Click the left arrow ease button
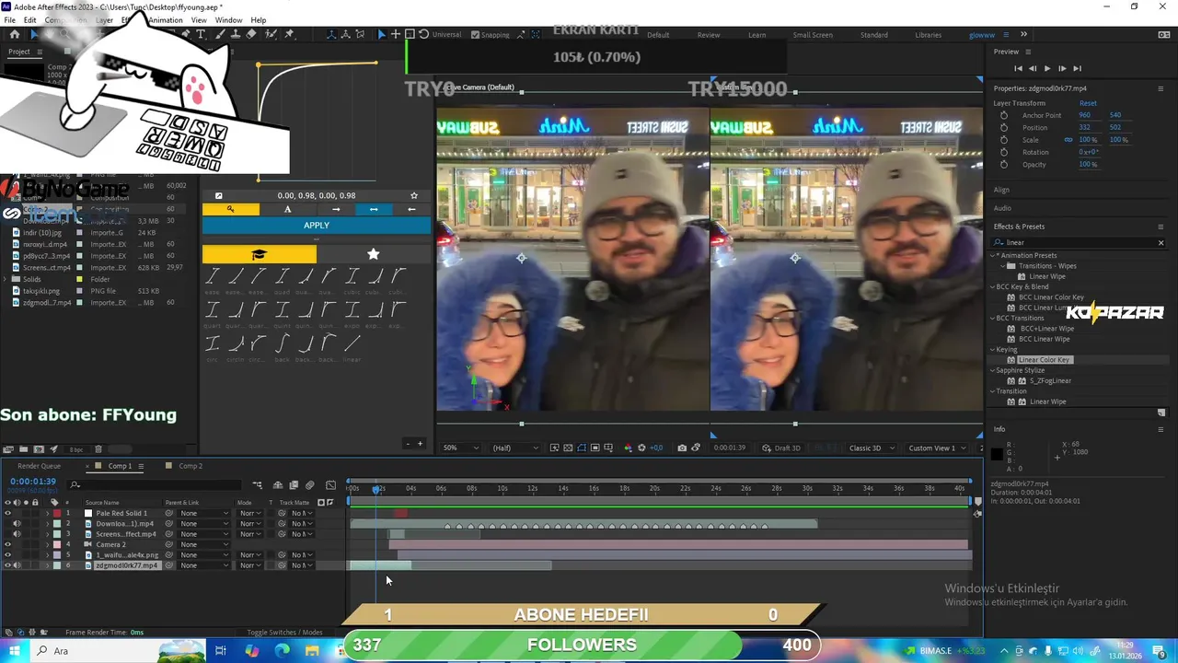The width and height of the screenshot is (1178, 663). (411, 209)
